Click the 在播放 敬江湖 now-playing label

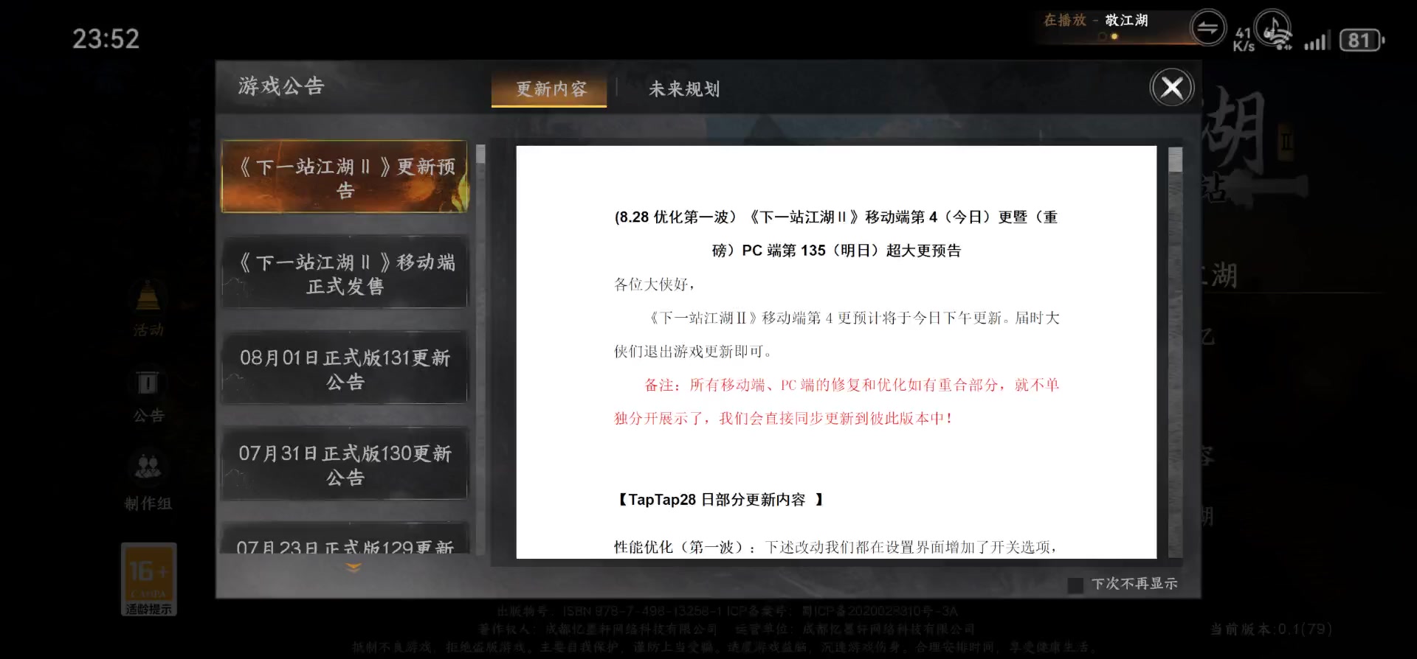point(1096,21)
